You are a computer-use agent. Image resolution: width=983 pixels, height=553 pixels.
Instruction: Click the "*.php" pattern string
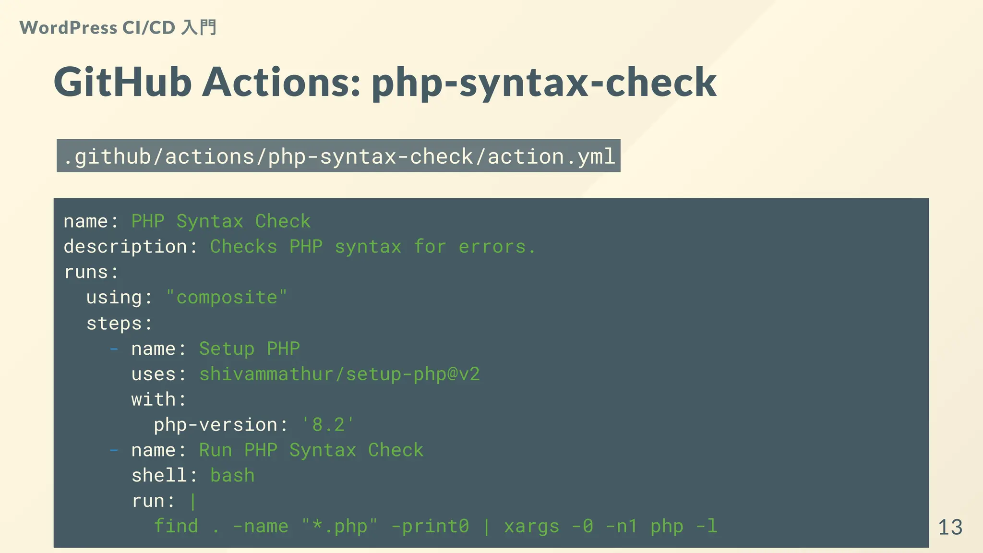(x=339, y=527)
